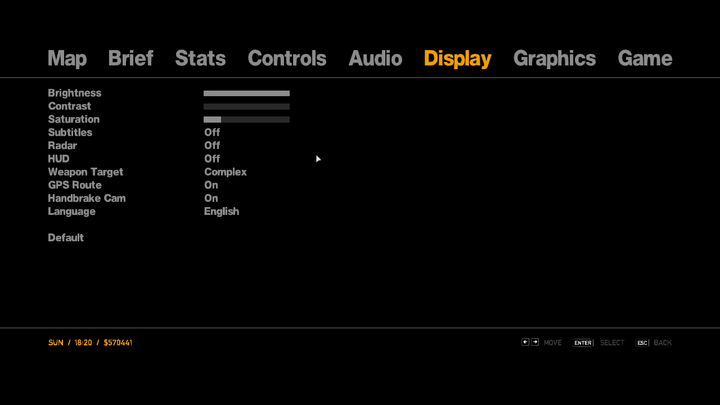
Task: Toggle the GPS Route On value
Action: (x=211, y=185)
